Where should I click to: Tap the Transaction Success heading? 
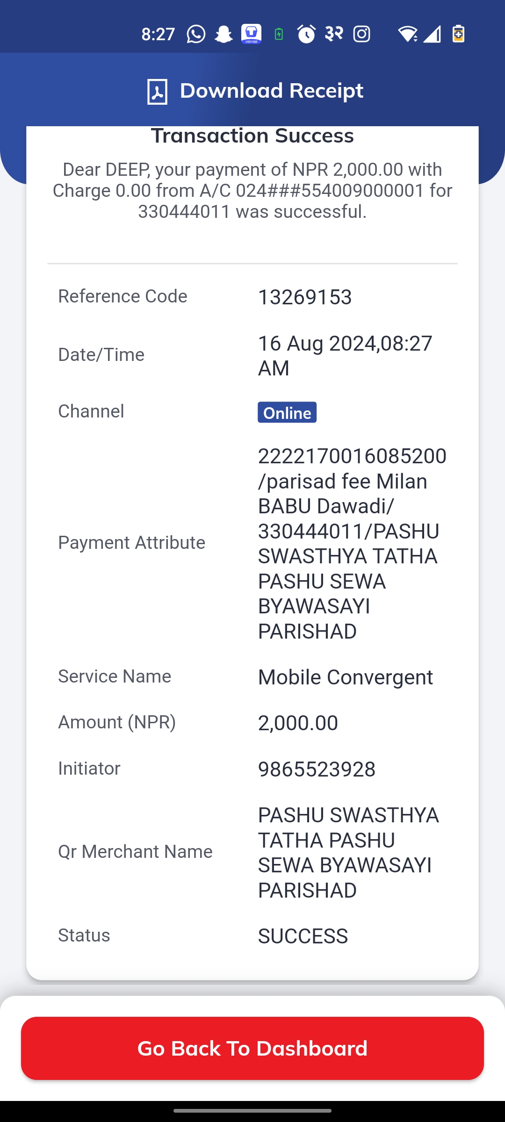click(252, 136)
